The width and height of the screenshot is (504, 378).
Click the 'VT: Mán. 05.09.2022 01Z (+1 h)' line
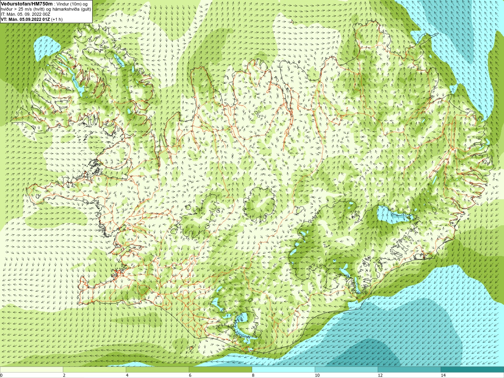tap(31, 19)
